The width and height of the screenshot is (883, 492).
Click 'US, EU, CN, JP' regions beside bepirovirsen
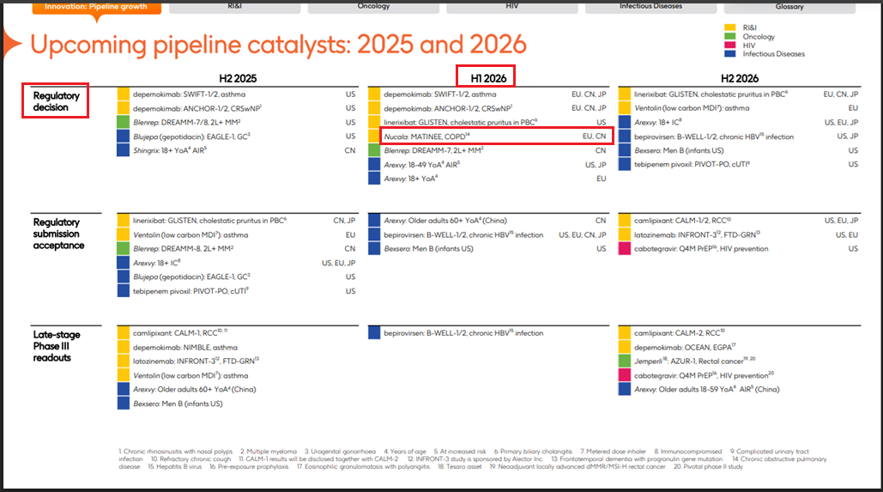(583, 234)
